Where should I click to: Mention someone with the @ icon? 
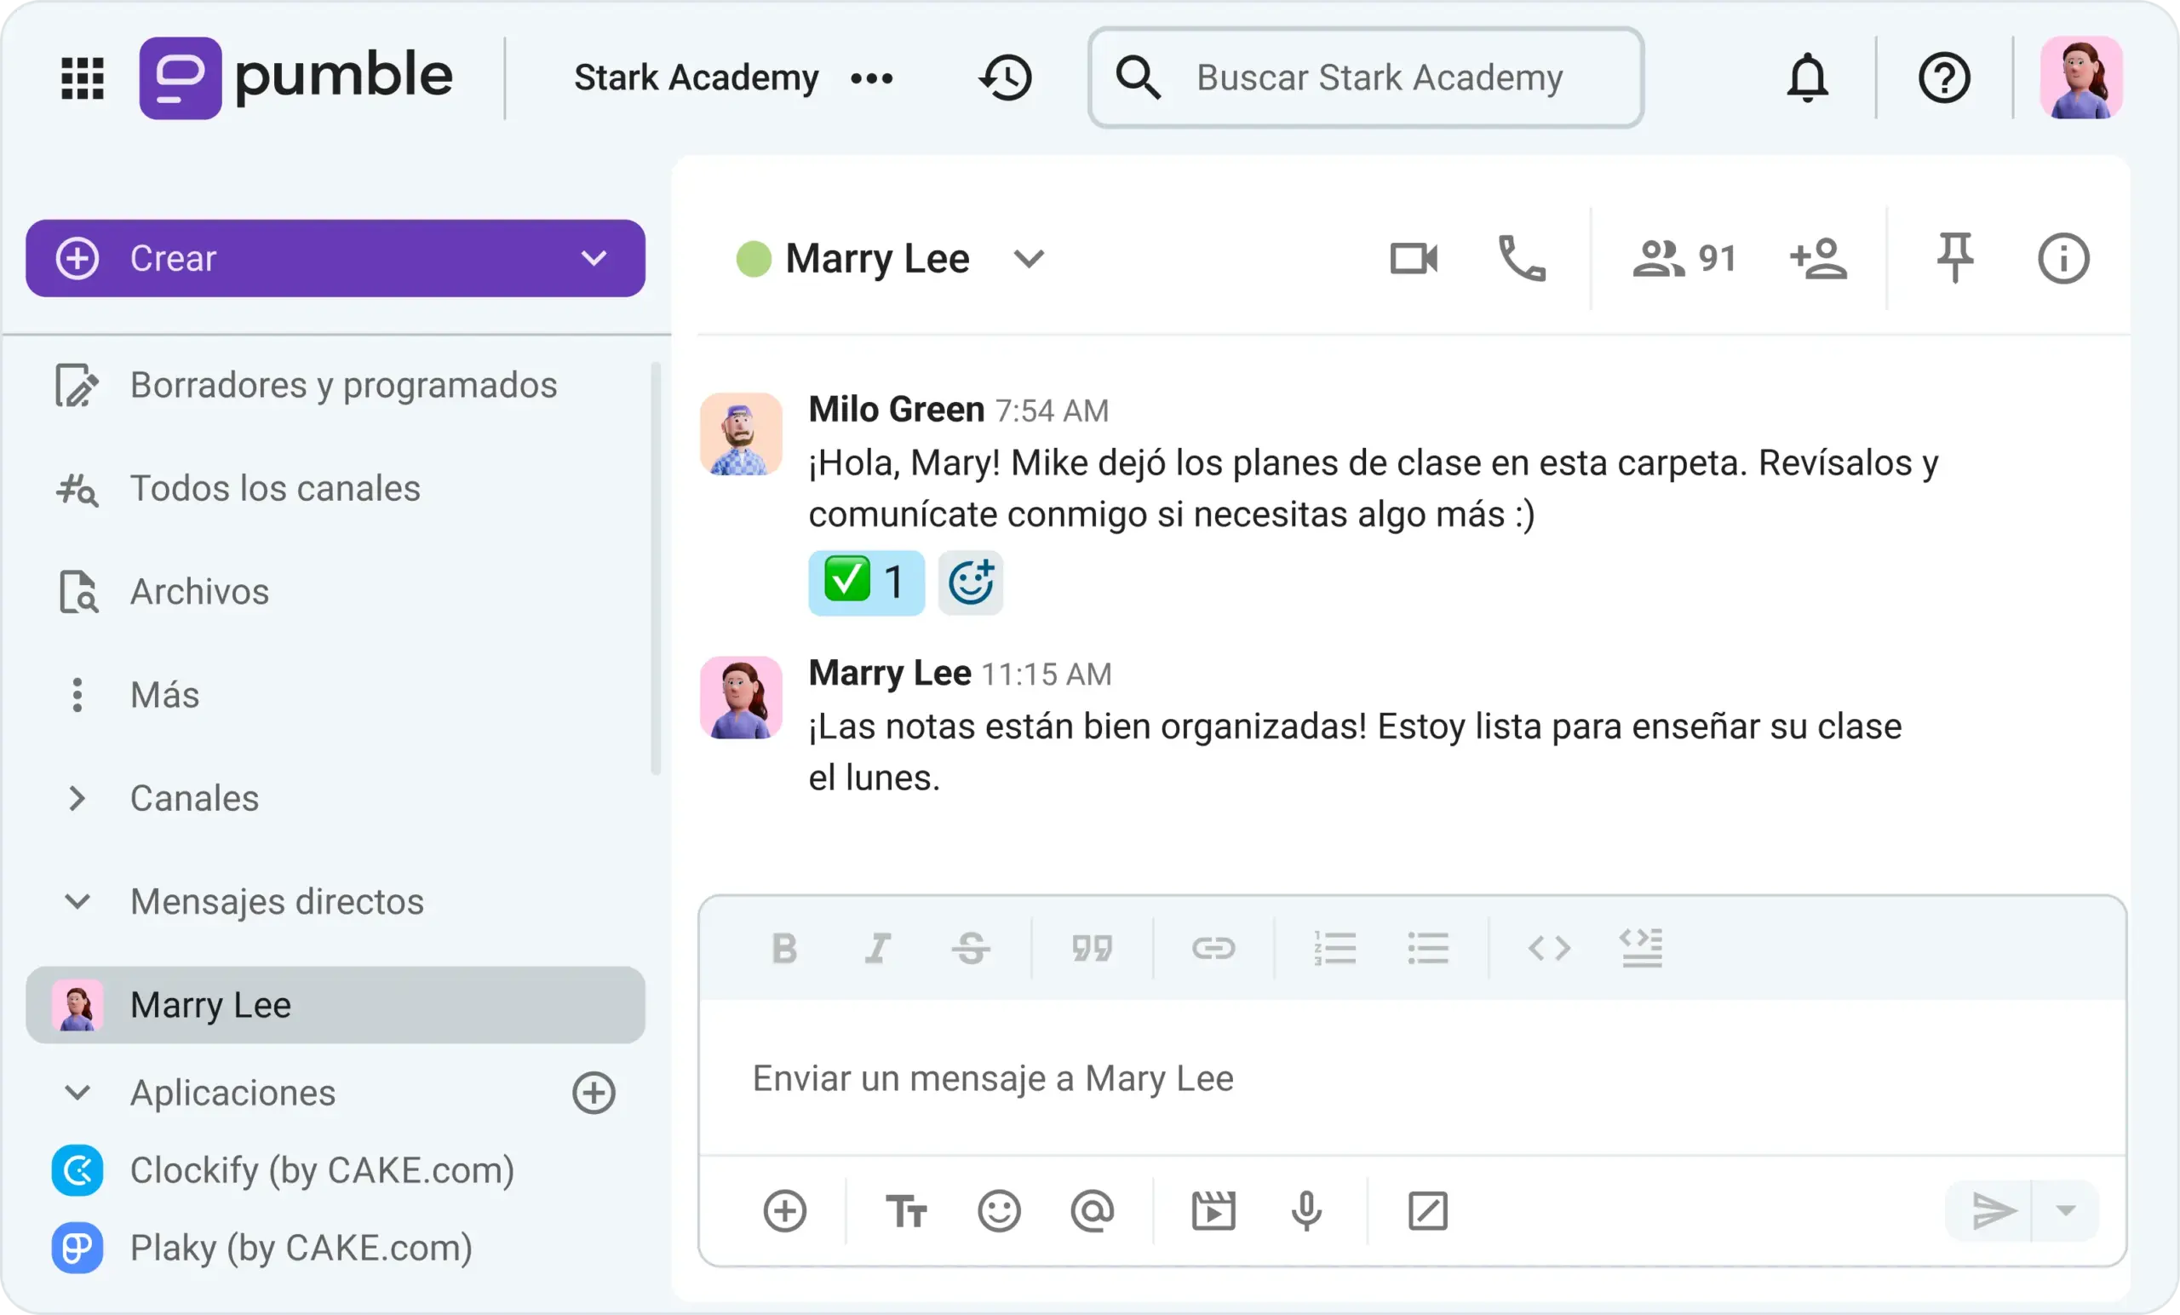1092,1211
